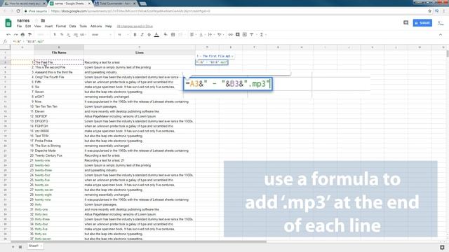Click the blue SHARE button
This screenshot has width=449, height=252.
coord(422,23)
